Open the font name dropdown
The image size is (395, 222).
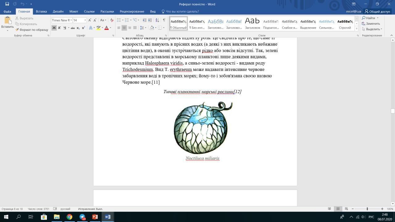click(71, 20)
